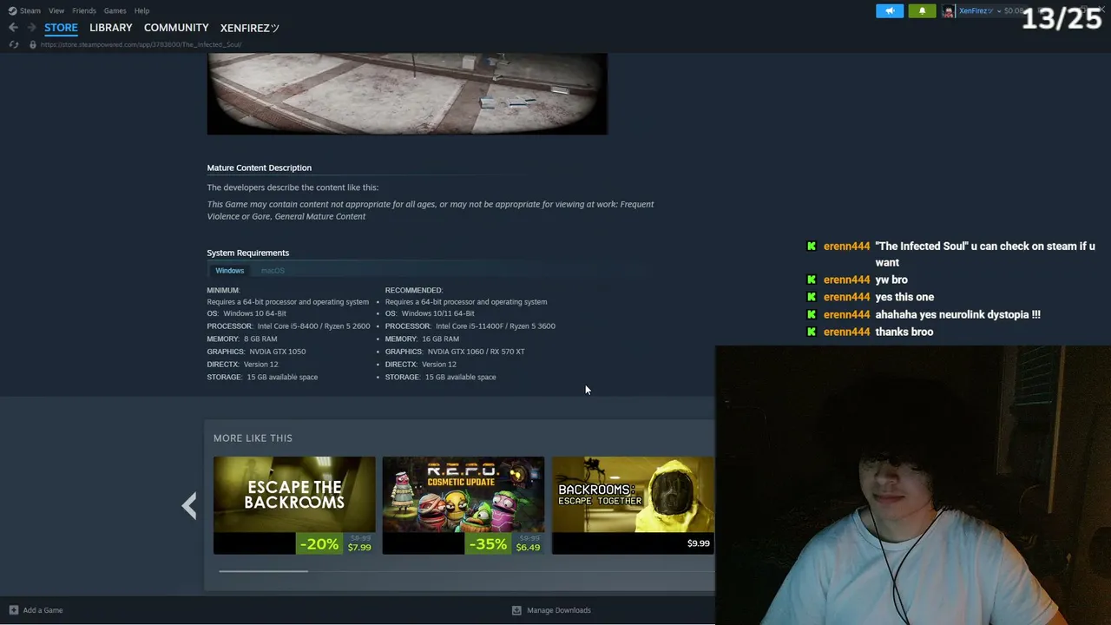Click the download icon next to Manage Downloads
The image size is (1111, 625).
[516, 610]
